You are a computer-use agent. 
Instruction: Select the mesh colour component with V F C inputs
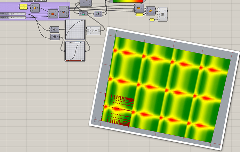pyautogui.click(x=139, y=8)
